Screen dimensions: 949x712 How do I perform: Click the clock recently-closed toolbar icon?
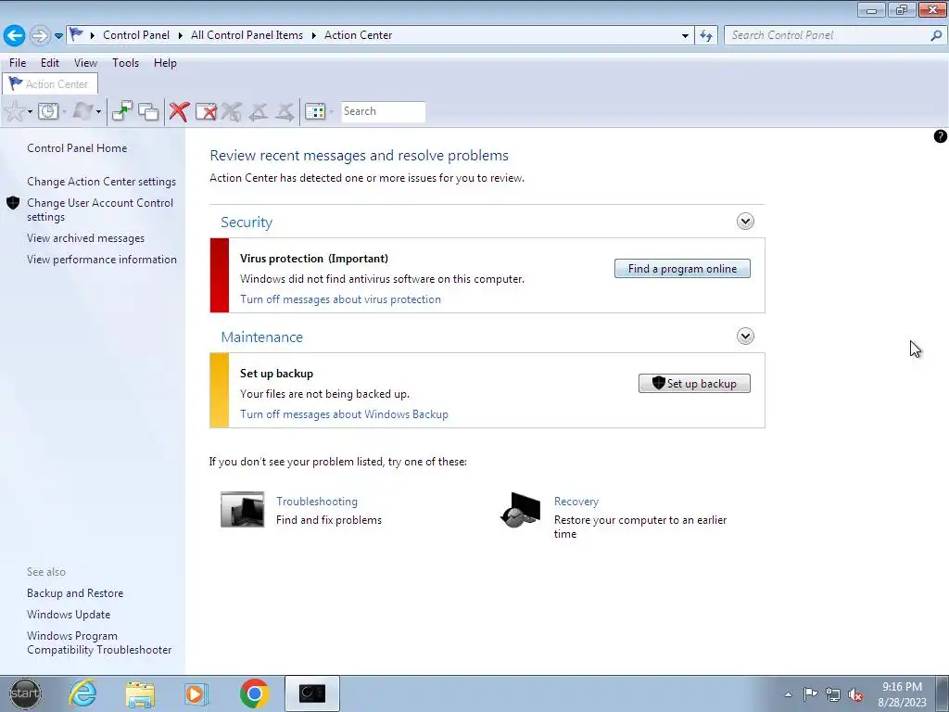click(x=48, y=111)
